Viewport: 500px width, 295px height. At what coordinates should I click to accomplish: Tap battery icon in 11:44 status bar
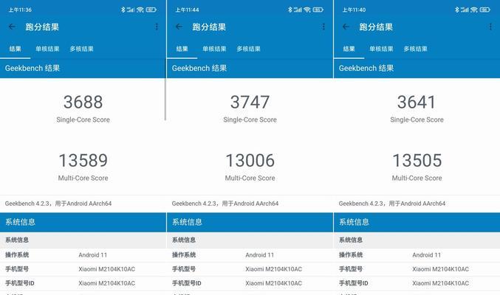coord(318,10)
